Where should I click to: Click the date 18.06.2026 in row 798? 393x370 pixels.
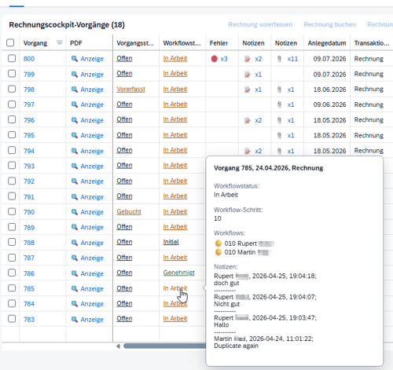coord(329,90)
